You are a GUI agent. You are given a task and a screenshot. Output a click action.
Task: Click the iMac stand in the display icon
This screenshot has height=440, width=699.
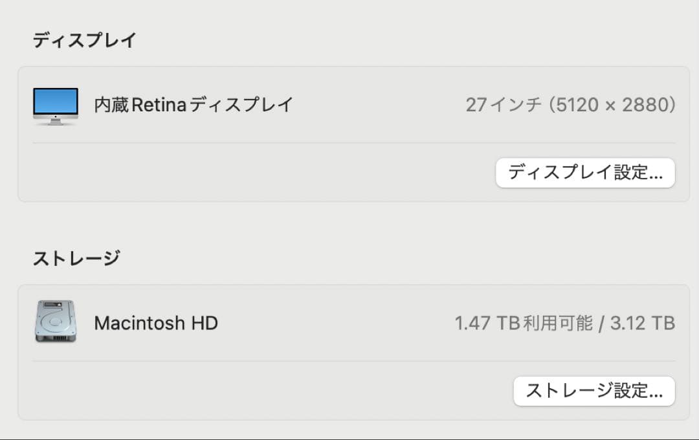coord(55,120)
